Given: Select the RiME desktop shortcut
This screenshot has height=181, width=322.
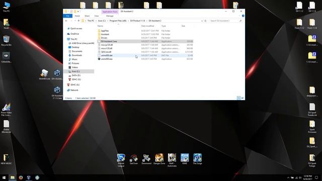Looking at the screenshot, I should (185, 159).
